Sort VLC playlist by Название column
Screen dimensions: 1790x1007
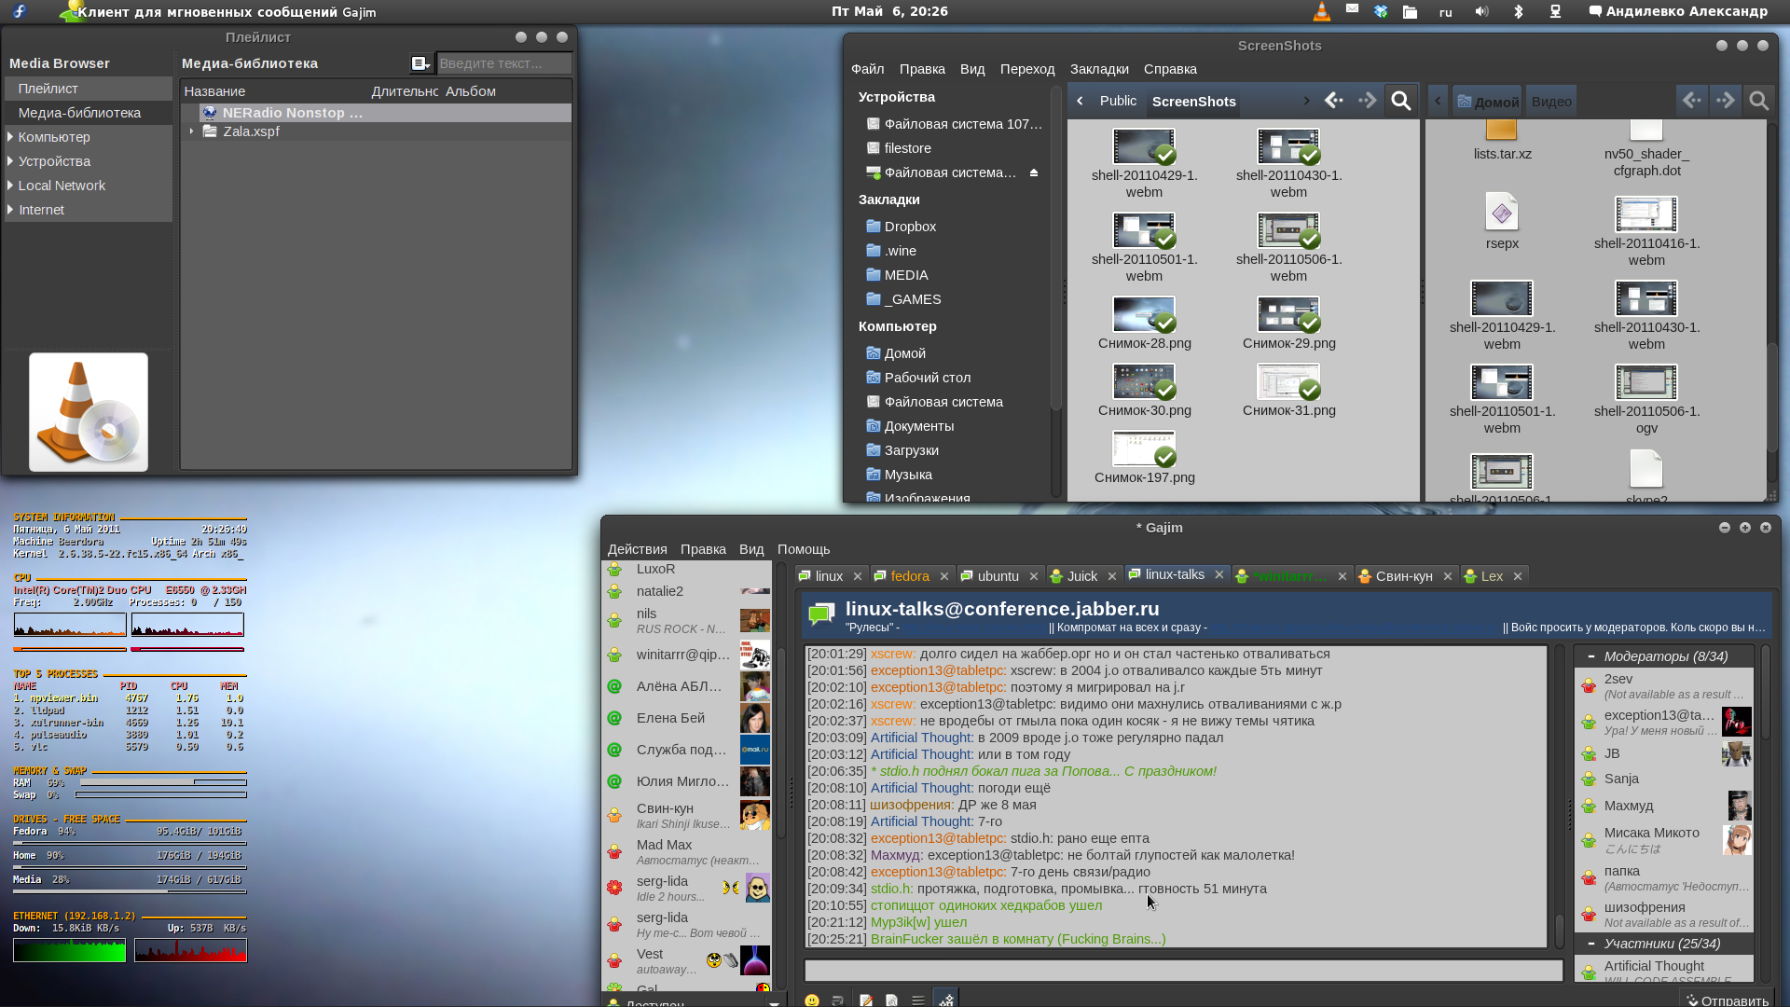coord(214,91)
